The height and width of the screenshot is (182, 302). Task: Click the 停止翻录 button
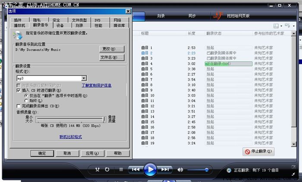pos(259,152)
